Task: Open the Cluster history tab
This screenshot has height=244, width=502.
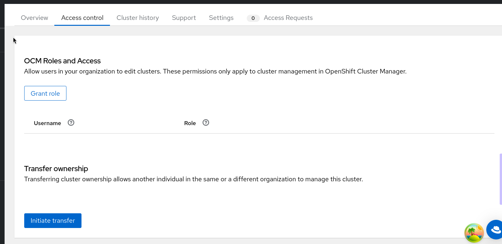Action: 138,18
